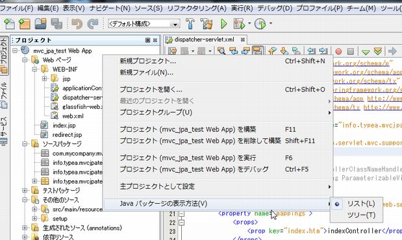Close the dispatcher-servlet.xml tab
This screenshot has height=240, width=402.
(x=242, y=40)
